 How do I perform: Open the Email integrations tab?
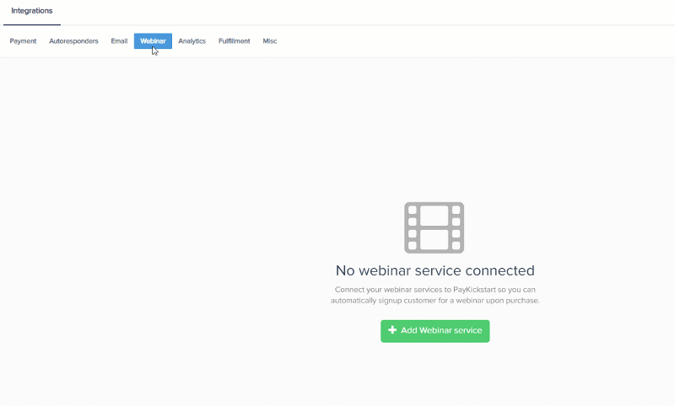[x=119, y=41]
